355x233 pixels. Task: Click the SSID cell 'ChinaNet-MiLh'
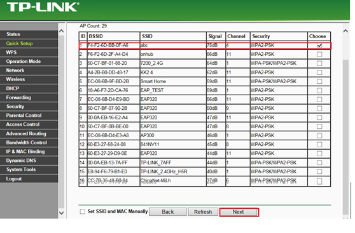pos(155,180)
